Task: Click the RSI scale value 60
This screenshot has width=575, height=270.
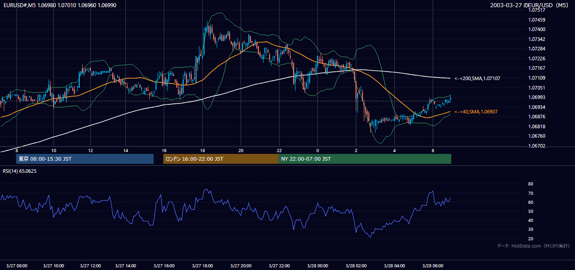Action: point(530,202)
